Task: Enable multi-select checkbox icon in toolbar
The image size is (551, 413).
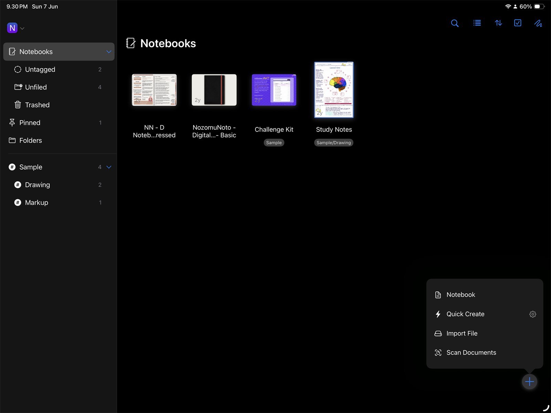Action: [518, 23]
